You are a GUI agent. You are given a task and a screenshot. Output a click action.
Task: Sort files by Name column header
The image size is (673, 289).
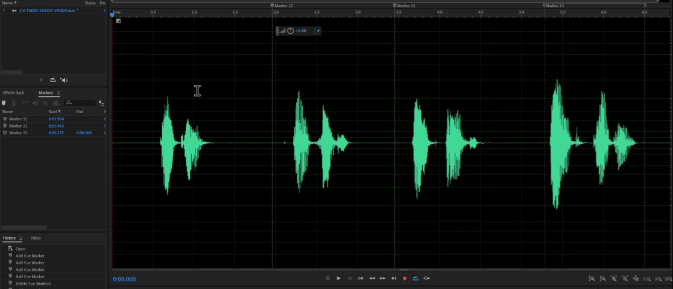[x=9, y=2]
